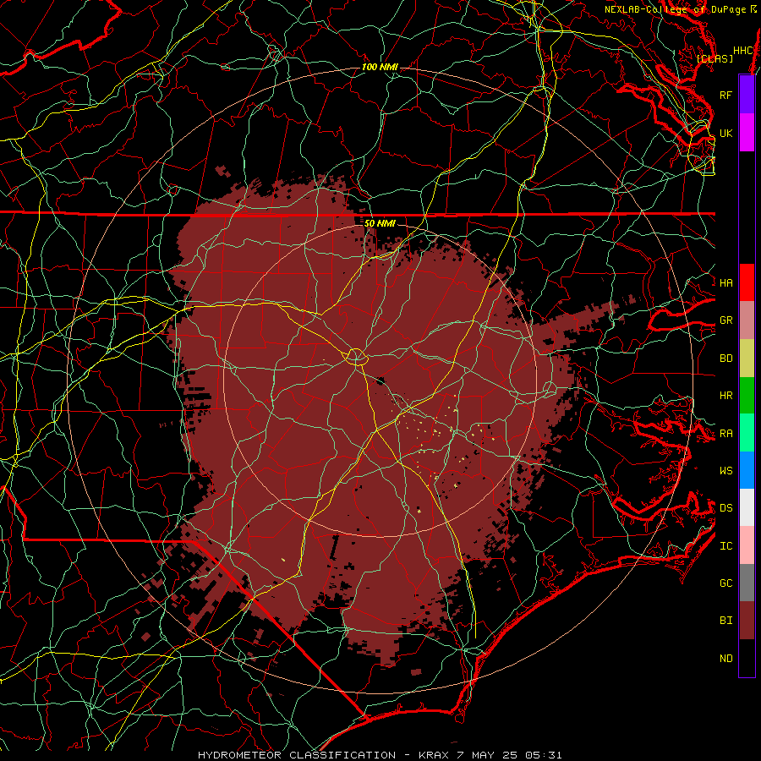
Task: Click the "HR" legend label
Action: pyautogui.click(x=726, y=396)
